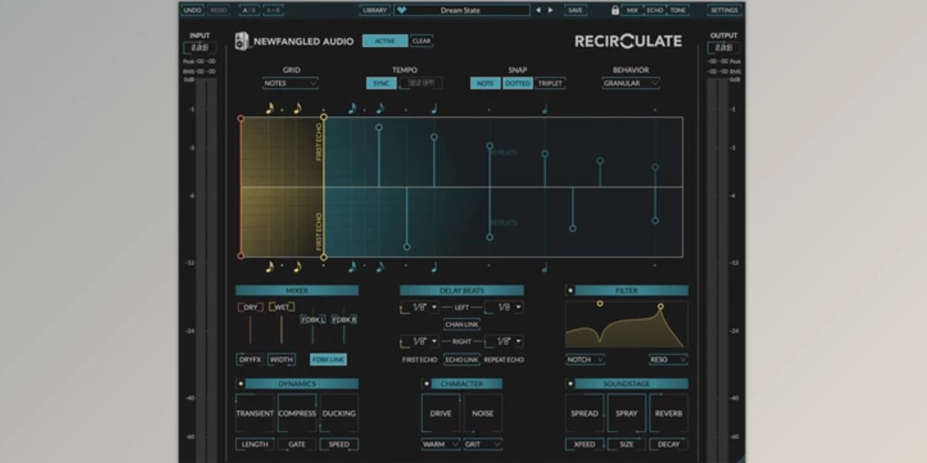Click the FIRST ECHO yellow handle at top

pyautogui.click(x=324, y=118)
